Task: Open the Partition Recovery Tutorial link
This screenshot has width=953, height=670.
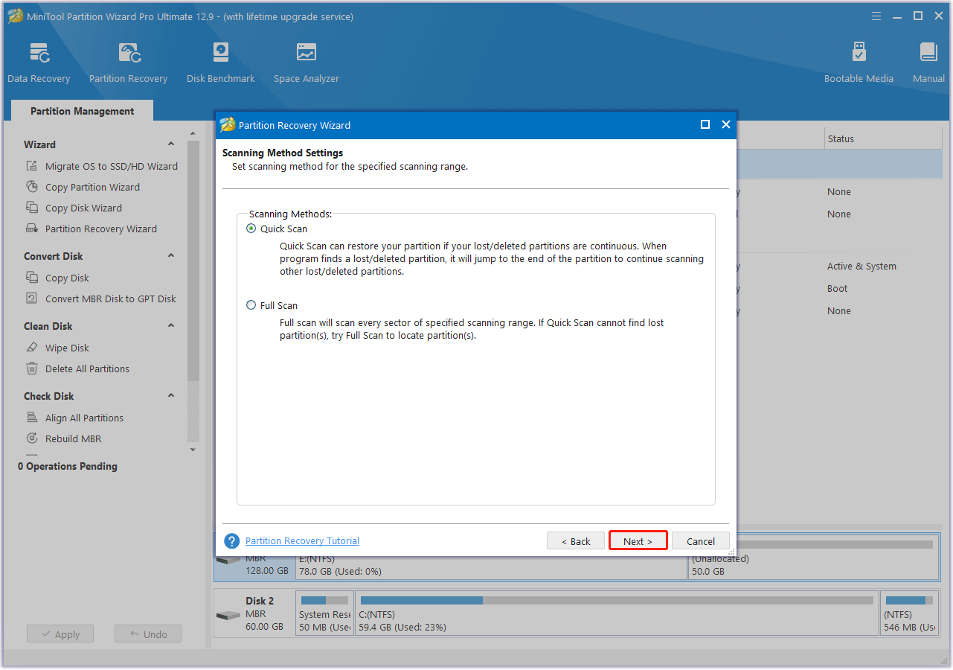Action: (302, 540)
